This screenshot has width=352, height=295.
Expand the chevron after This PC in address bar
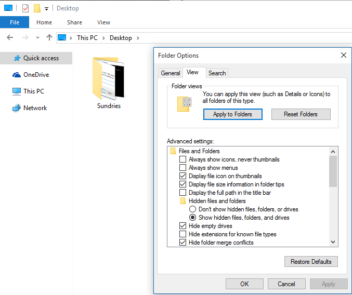pyautogui.click(x=103, y=38)
